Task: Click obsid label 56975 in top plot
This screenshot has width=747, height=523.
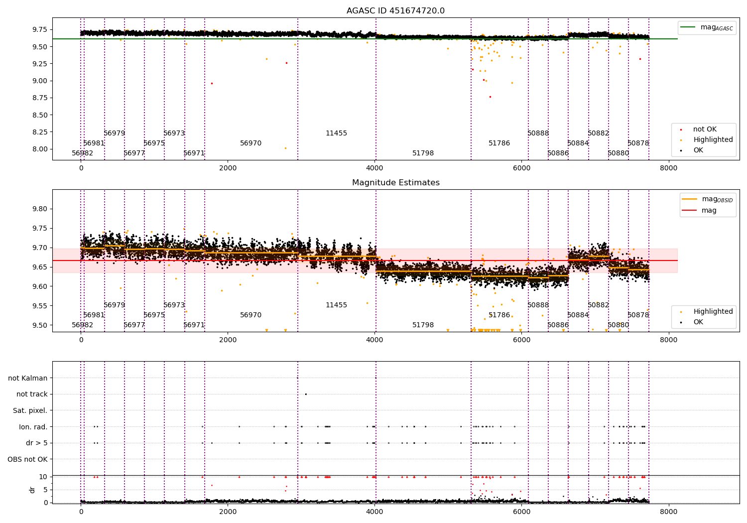Action: tap(154, 143)
